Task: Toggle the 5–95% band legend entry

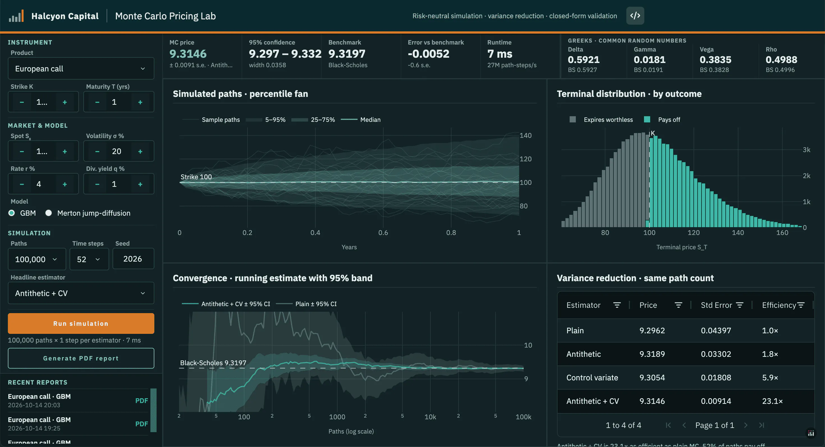Action: pos(265,120)
